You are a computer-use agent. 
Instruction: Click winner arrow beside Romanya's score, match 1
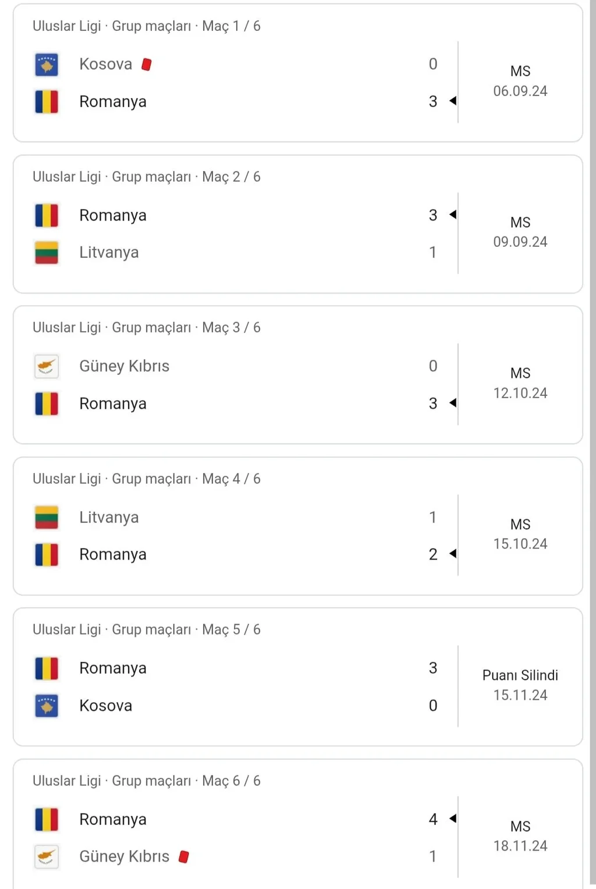click(453, 101)
